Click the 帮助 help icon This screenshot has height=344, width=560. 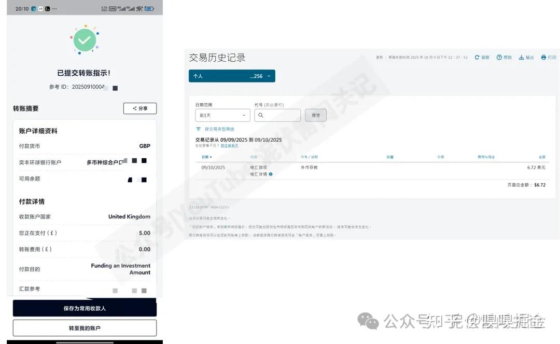[499, 57]
